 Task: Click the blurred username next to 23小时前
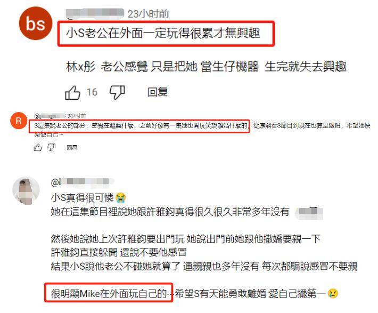tap(95, 14)
